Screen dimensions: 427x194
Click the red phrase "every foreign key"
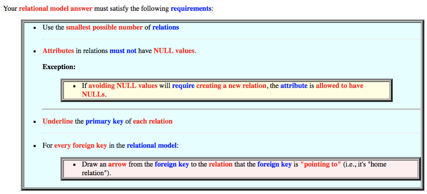[80, 146]
